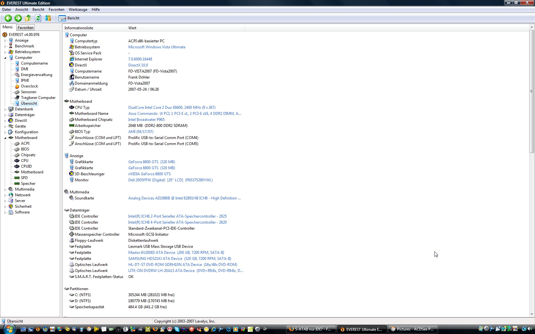Select the CPUID chip icon in tree
535x334 pixels.
click(x=17, y=166)
